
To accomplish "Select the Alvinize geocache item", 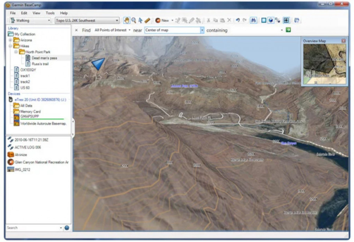I will pyautogui.click(x=21, y=155).
